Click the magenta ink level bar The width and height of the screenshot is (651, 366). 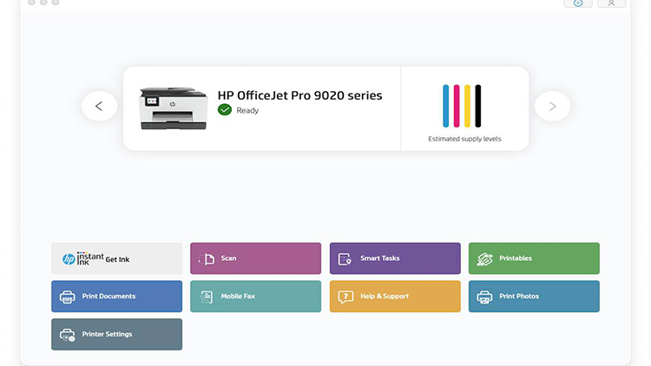[x=457, y=106]
